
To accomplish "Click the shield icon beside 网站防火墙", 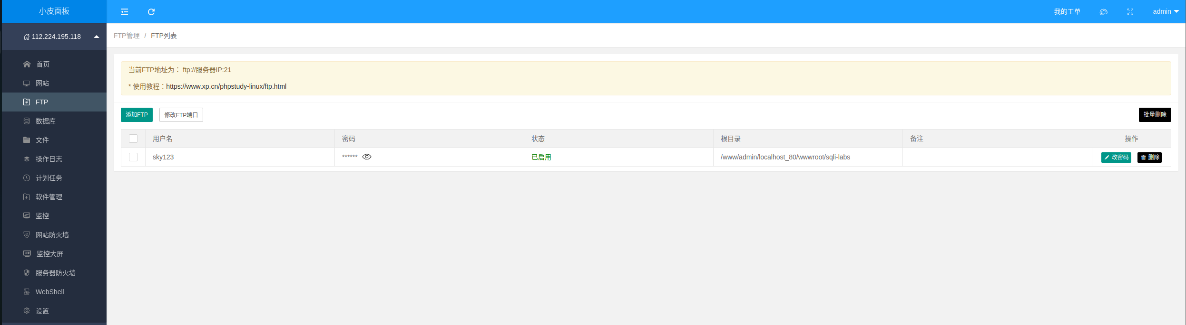I will point(27,235).
